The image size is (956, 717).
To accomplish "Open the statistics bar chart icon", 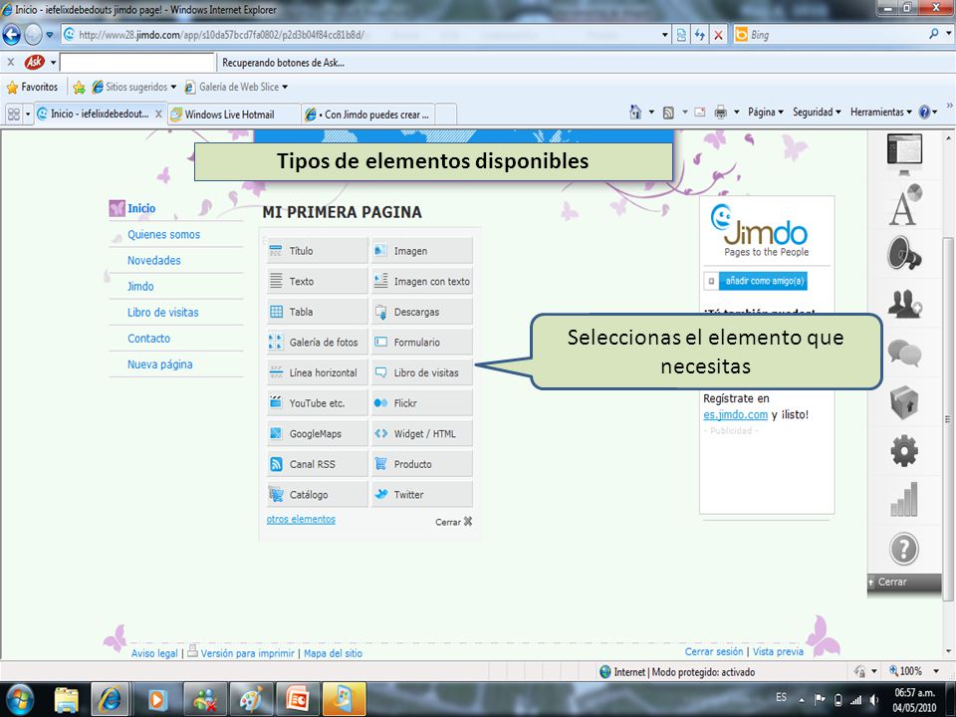I will 904,499.
